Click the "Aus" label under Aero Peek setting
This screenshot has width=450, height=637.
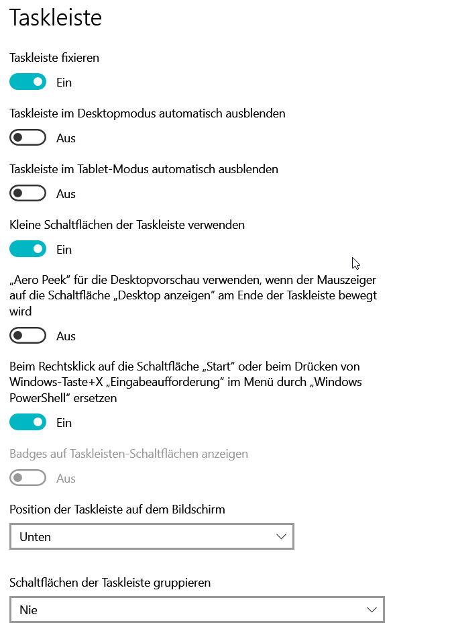pyautogui.click(x=66, y=336)
